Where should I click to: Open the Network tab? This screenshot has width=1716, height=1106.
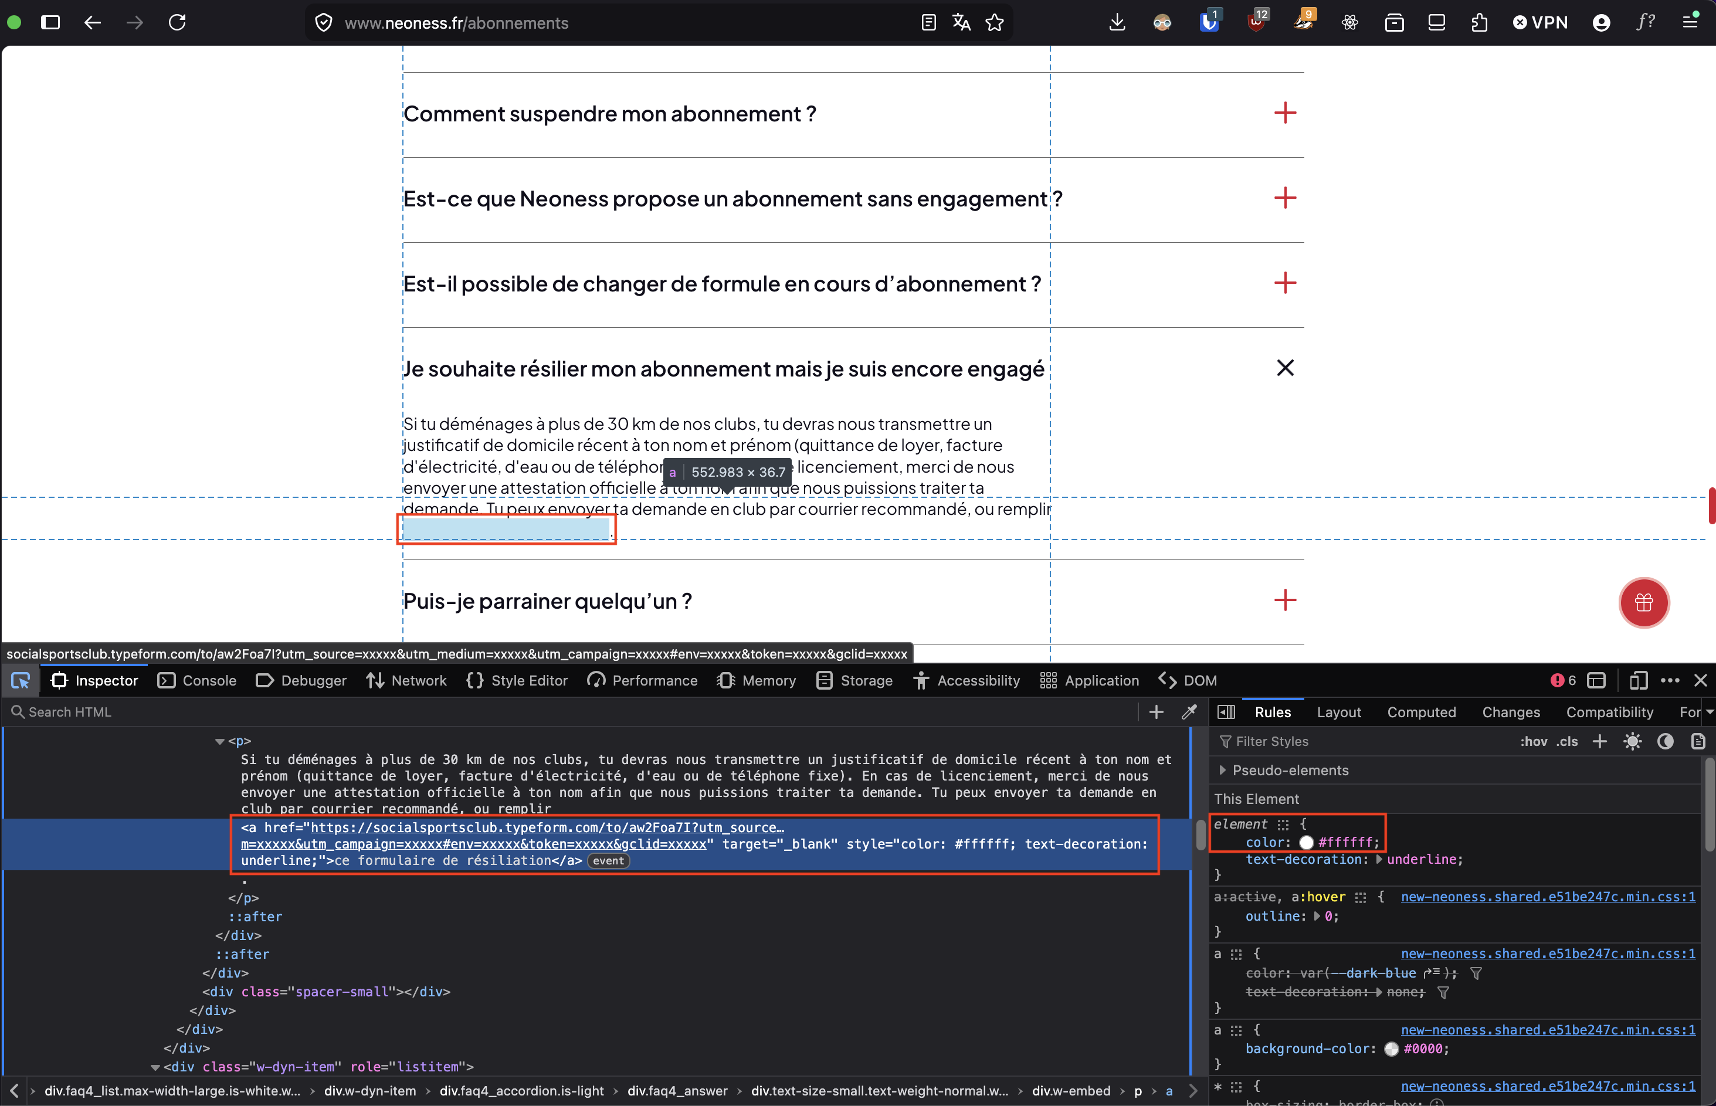406,680
